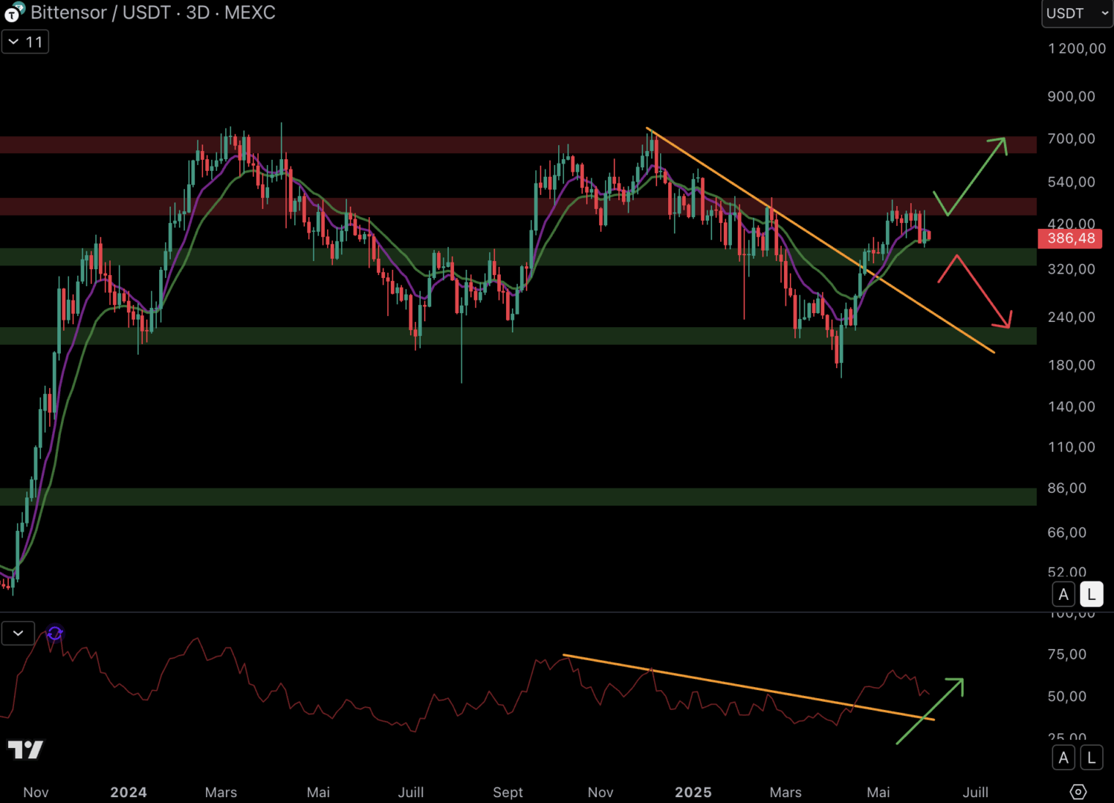Image resolution: width=1114 pixels, height=803 pixels.
Task: Click the purple refresh icon in RSI pane
Action: pos(55,633)
